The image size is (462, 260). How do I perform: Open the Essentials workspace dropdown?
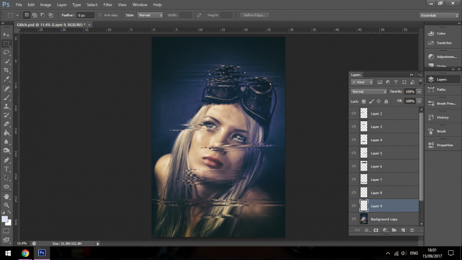click(x=439, y=15)
